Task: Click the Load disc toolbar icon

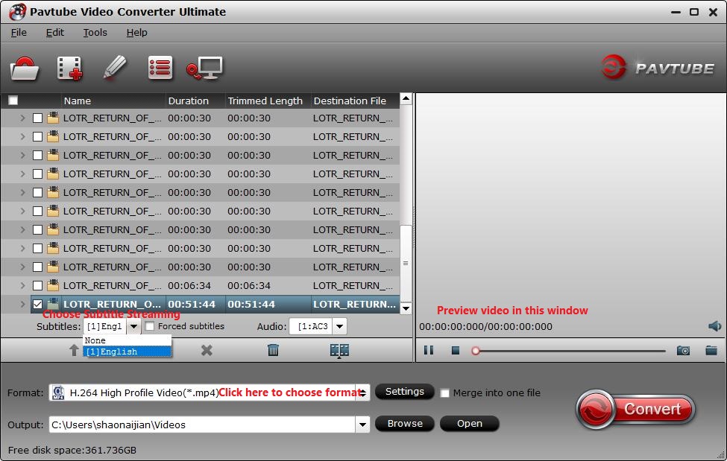Action: 24,69
